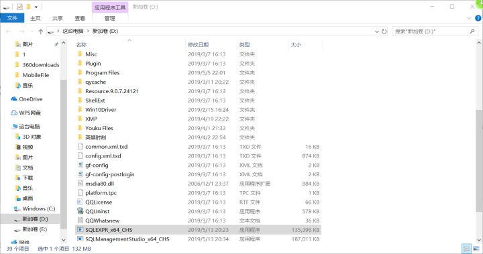
Task: Click the 应用程序工具 contextual tab header
Action: (110, 7)
